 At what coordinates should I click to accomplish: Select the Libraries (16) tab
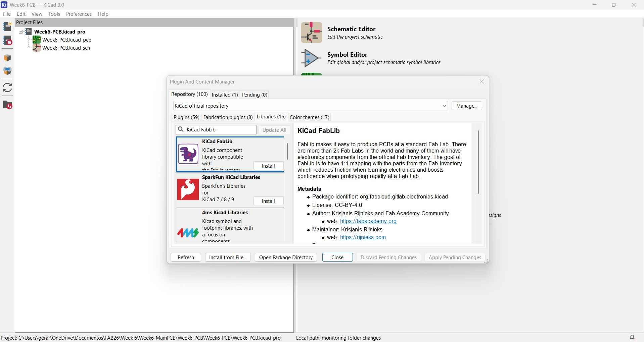pyautogui.click(x=271, y=117)
